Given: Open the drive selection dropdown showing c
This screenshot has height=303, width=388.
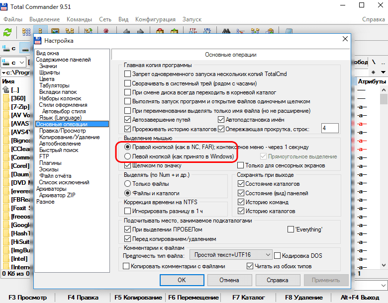Looking at the screenshot, I should coord(14,63).
